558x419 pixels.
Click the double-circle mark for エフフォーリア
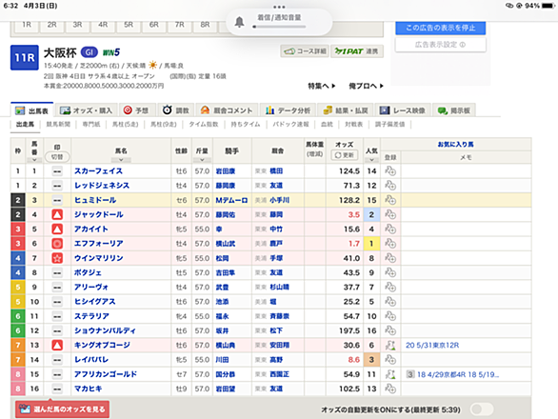(57, 244)
